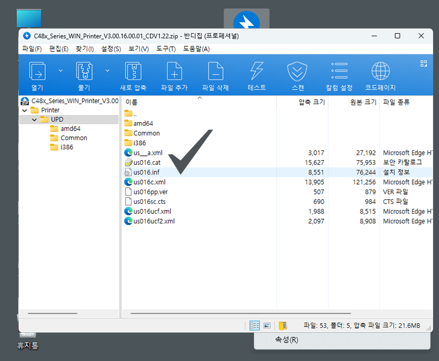Open the 보기(V) menu
The width and height of the screenshot is (439, 361).
tap(139, 49)
